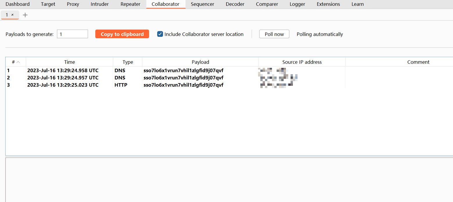Switch to the Target tab
The width and height of the screenshot is (453, 202).
(48, 4)
